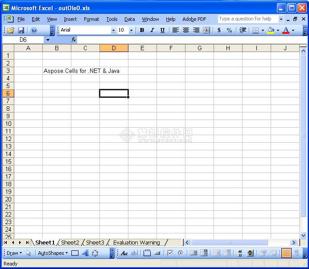The image size is (309, 269).
Task: Apply Currency Style dollar icon
Action: [219, 30]
